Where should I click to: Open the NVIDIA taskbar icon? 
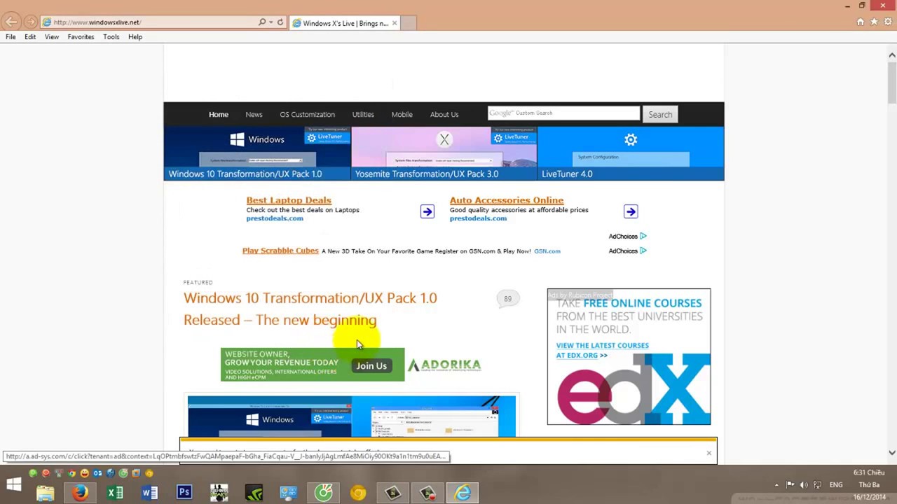254,493
